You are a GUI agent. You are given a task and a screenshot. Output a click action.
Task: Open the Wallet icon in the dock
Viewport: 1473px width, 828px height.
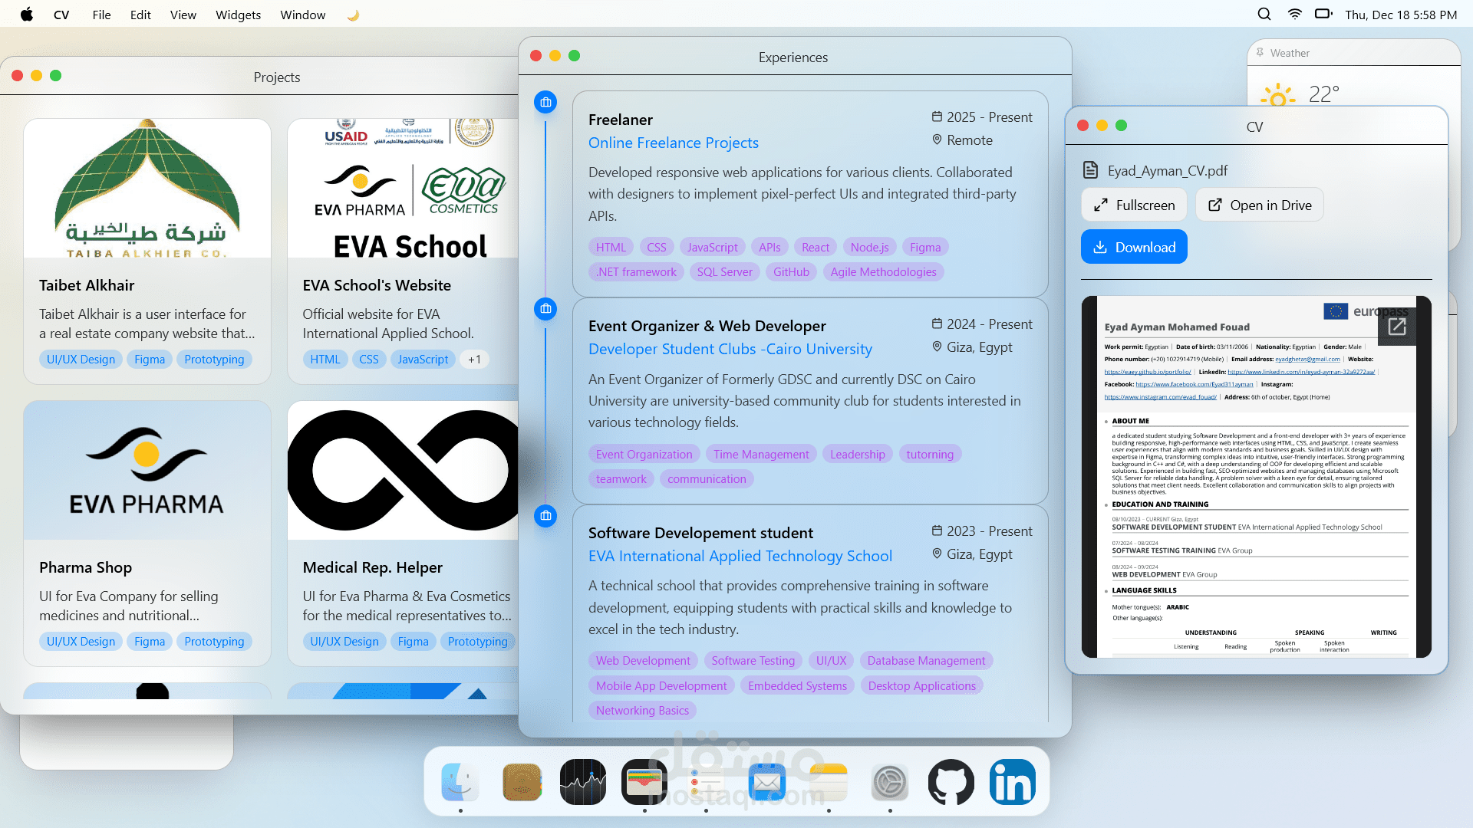tap(644, 782)
